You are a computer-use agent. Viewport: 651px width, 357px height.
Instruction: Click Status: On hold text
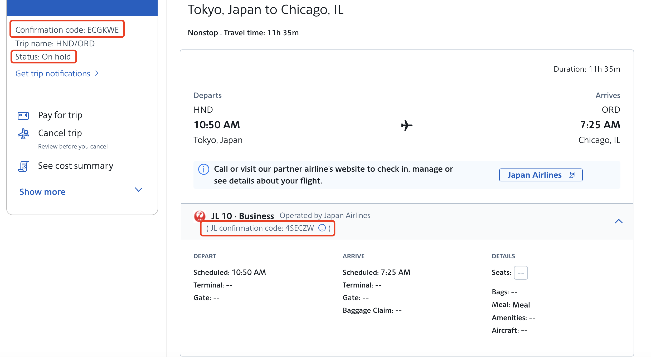(43, 57)
